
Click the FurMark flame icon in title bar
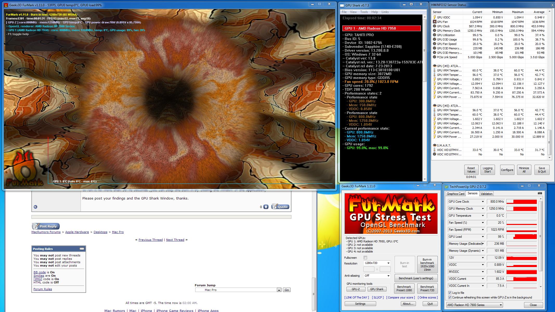click(6, 5)
